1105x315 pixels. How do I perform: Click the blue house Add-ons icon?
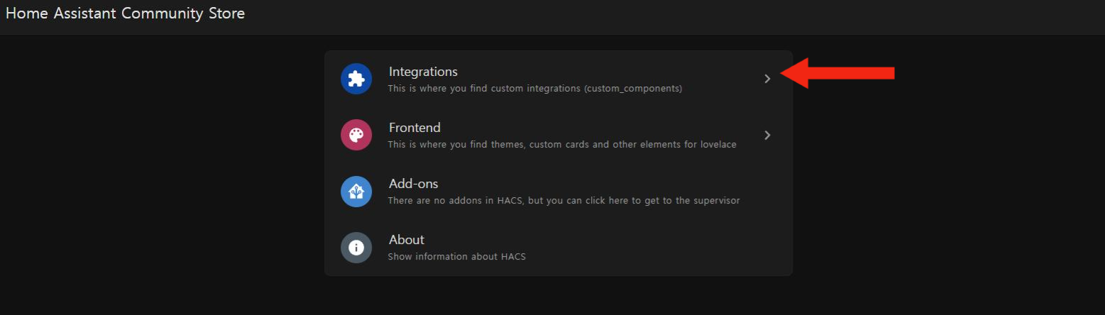(356, 192)
